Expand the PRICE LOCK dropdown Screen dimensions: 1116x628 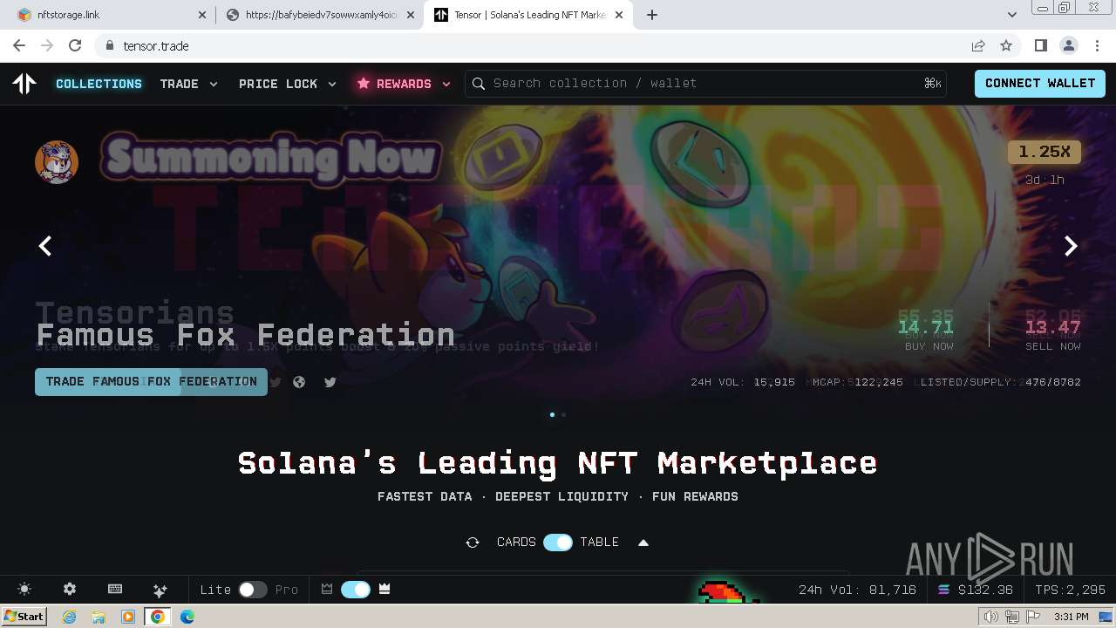click(x=288, y=84)
